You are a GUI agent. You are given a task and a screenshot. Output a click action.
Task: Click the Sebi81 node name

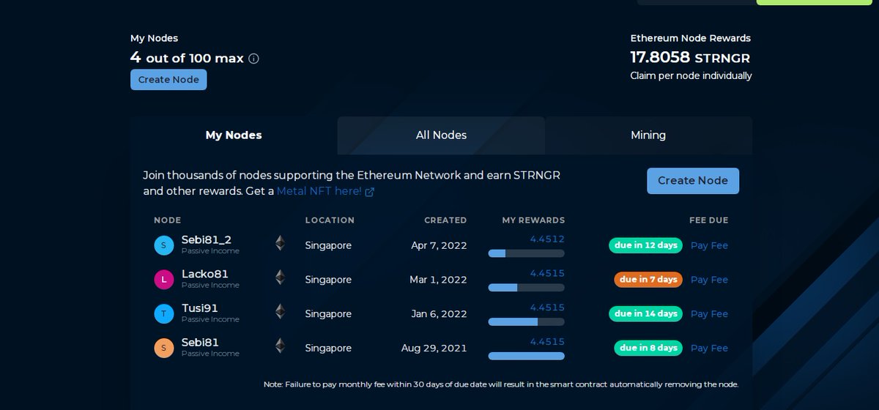pos(200,343)
